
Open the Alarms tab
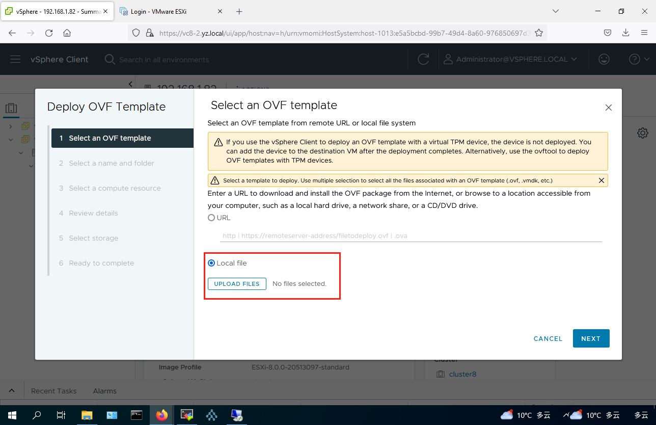click(x=105, y=391)
